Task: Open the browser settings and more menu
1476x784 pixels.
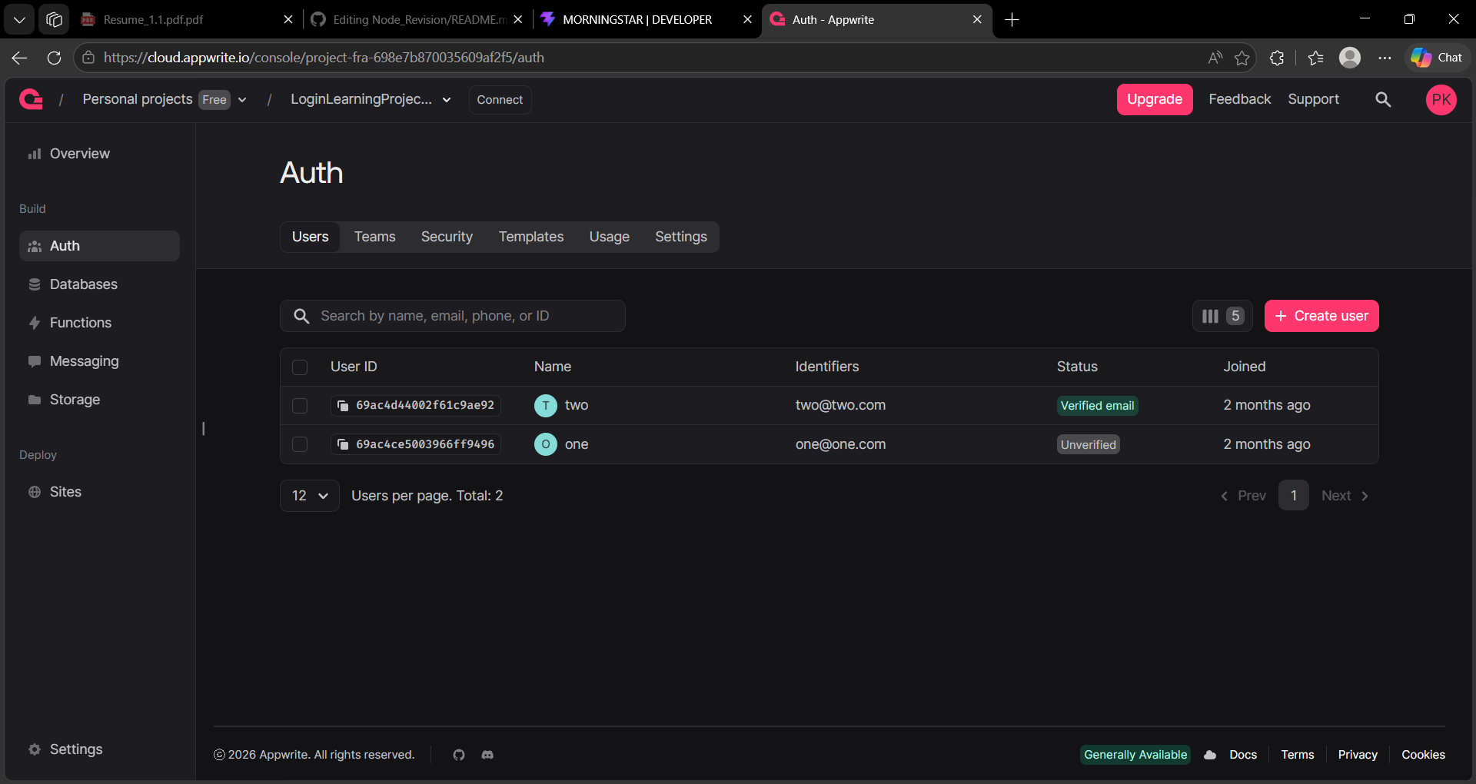Action: click(x=1385, y=58)
